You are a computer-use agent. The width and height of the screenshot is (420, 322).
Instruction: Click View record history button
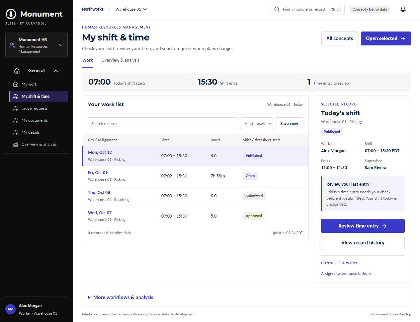[x=363, y=243]
